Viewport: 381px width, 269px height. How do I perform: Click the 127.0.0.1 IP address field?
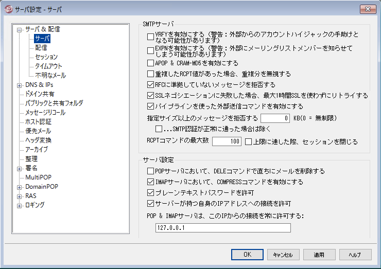click(222, 228)
